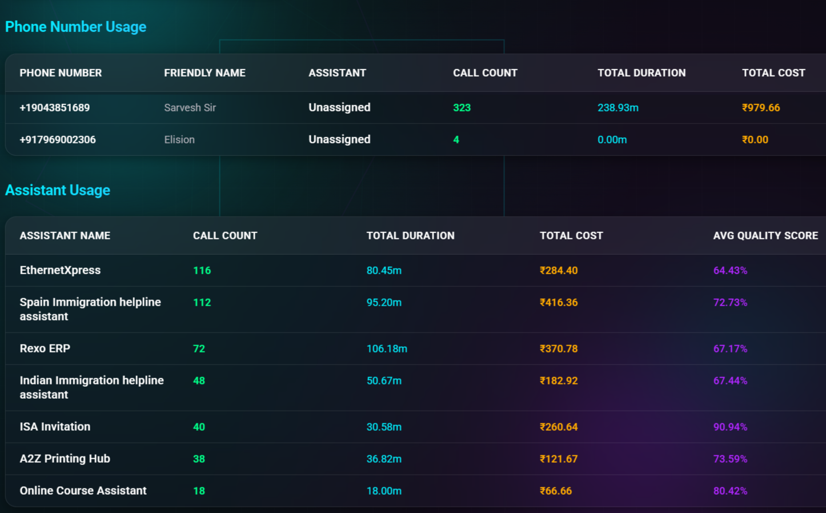Click EthernetXpress call count 116
Screen dimensions: 826x513
tap(202, 270)
